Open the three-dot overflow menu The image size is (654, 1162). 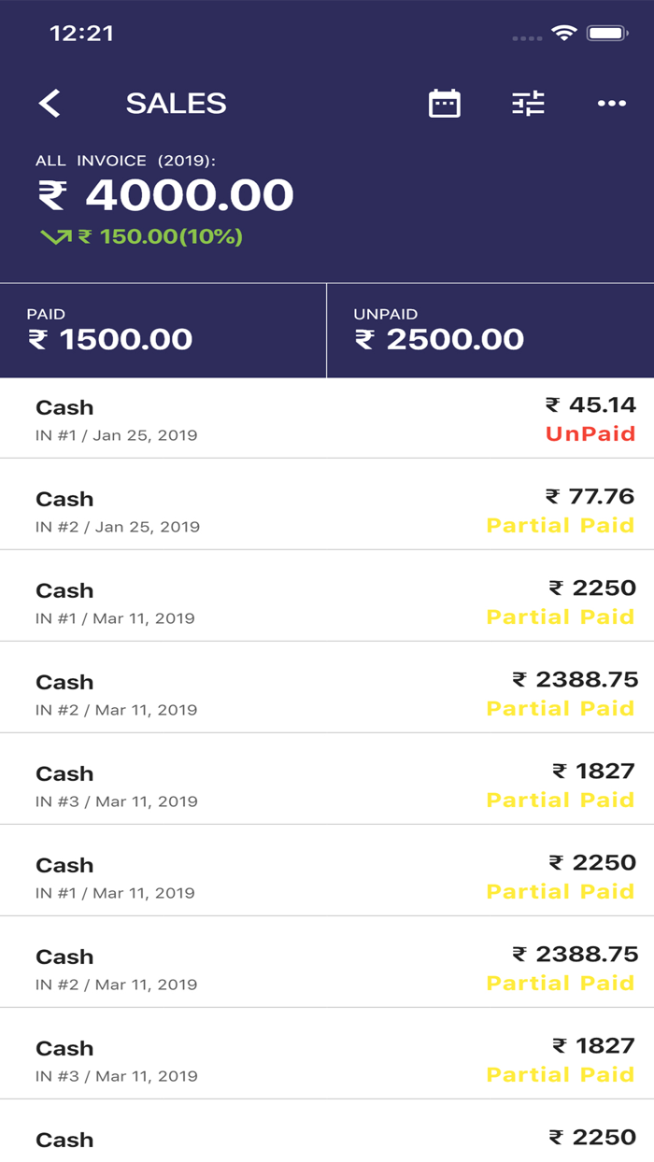pyautogui.click(x=612, y=103)
